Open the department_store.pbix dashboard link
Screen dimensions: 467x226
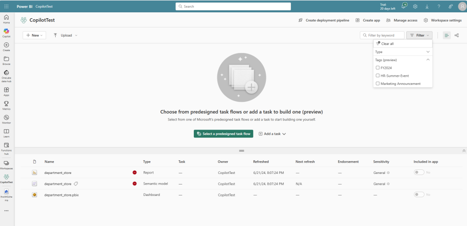click(62, 194)
